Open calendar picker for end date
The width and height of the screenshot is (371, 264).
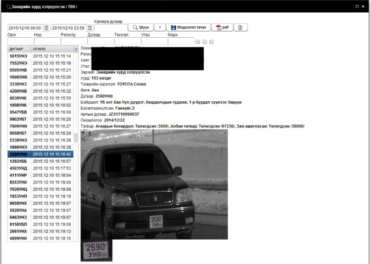click(90, 28)
